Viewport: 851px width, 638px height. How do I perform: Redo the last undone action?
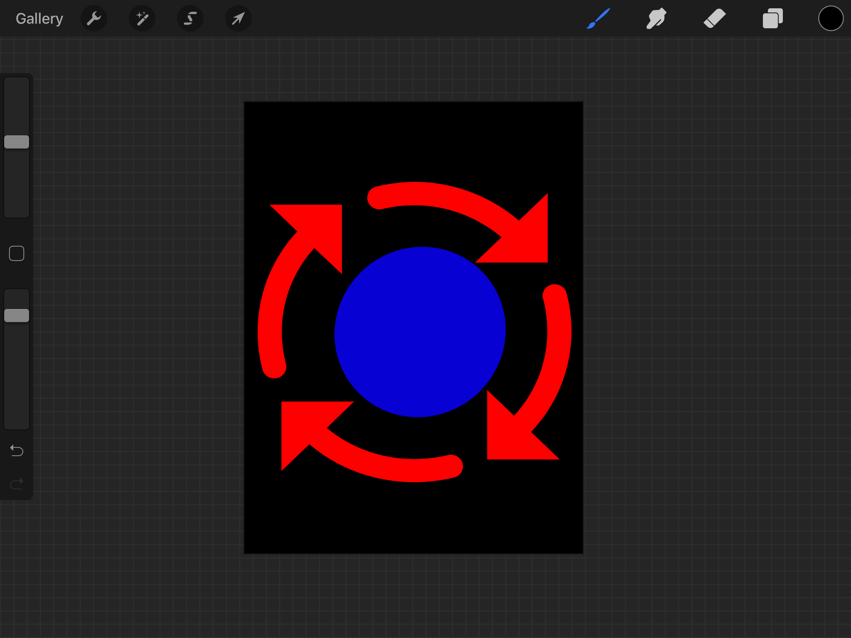coord(17,484)
